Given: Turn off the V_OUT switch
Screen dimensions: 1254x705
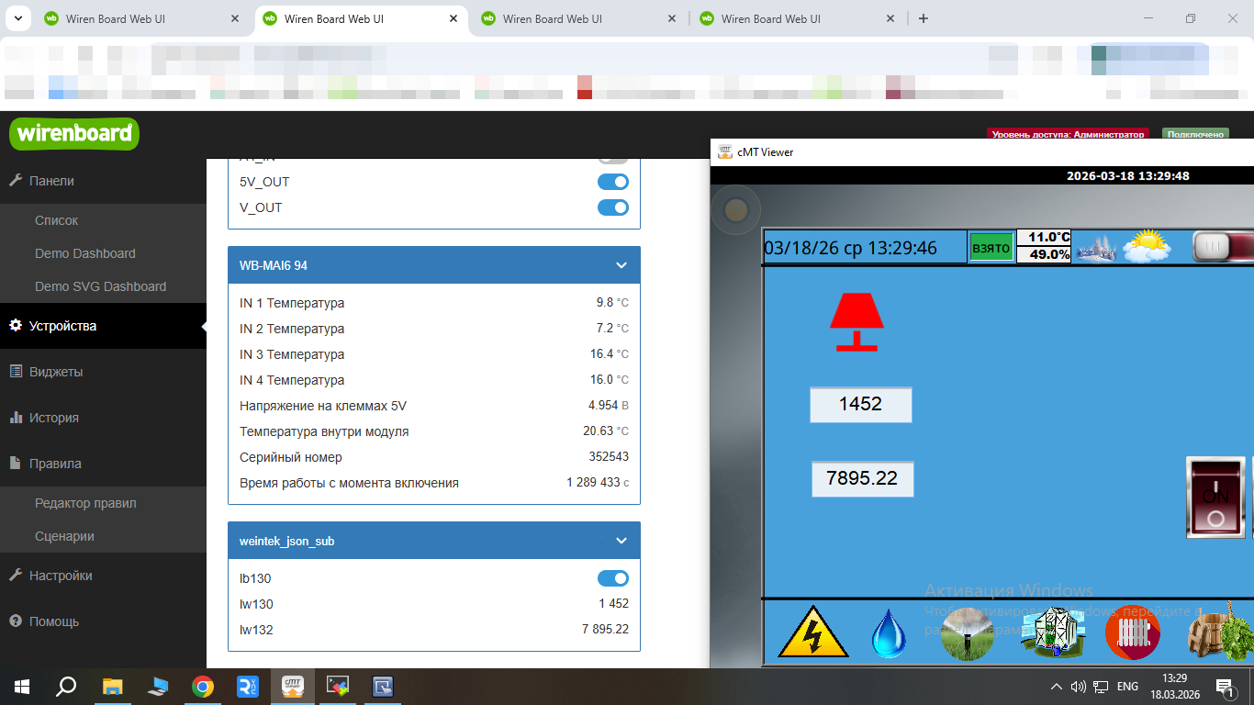Looking at the screenshot, I should 612,207.
